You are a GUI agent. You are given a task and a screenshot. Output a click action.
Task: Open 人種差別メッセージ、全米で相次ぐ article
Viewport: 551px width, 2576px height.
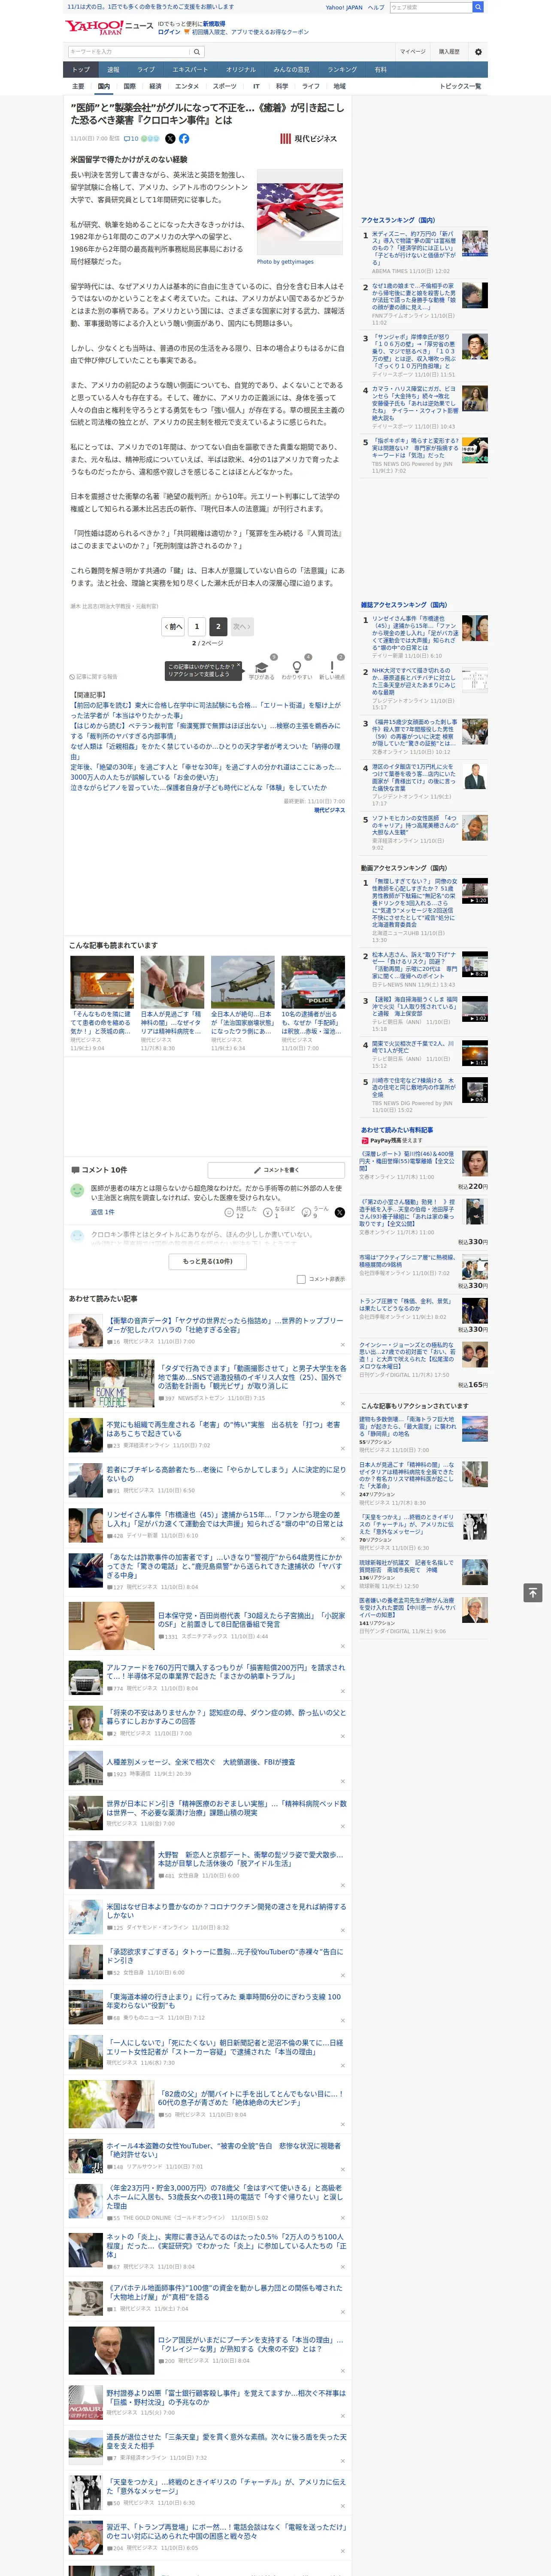point(201,1762)
